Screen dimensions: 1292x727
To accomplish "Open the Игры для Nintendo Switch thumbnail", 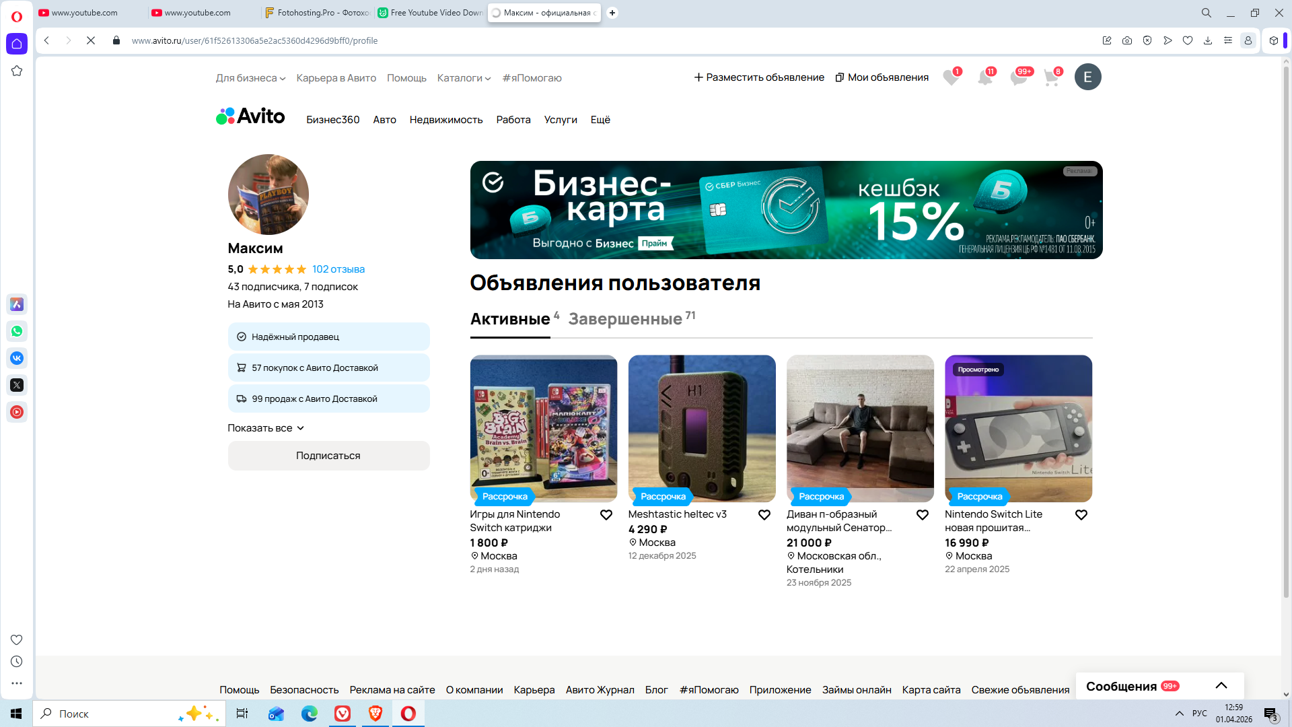I will tap(543, 428).
